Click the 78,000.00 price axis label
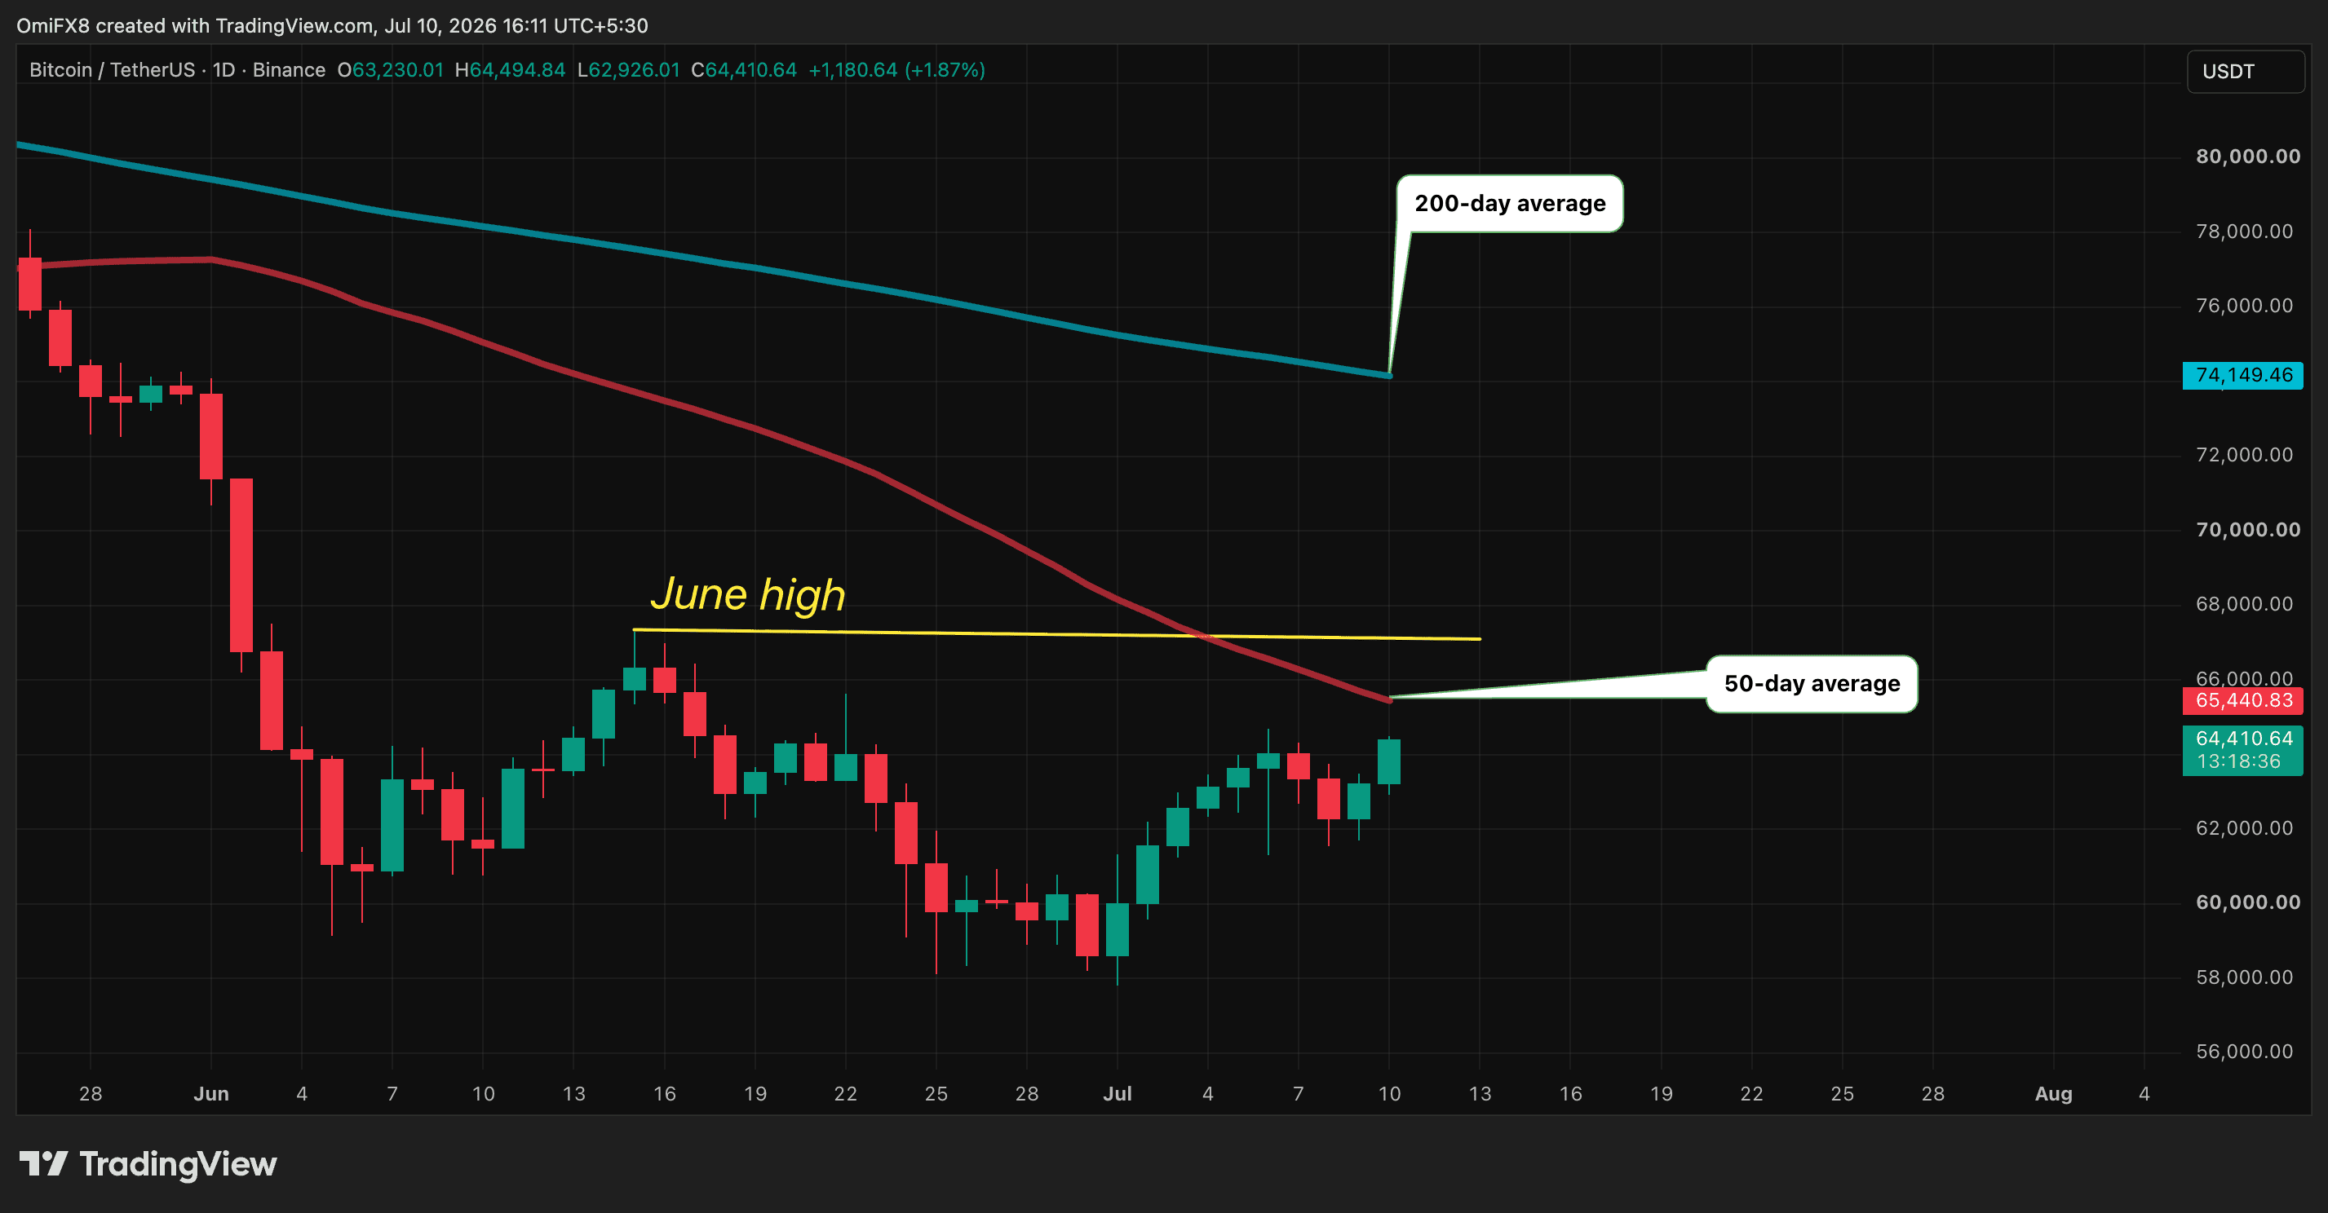The height and width of the screenshot is (1213, 2328). (2244, 232)
